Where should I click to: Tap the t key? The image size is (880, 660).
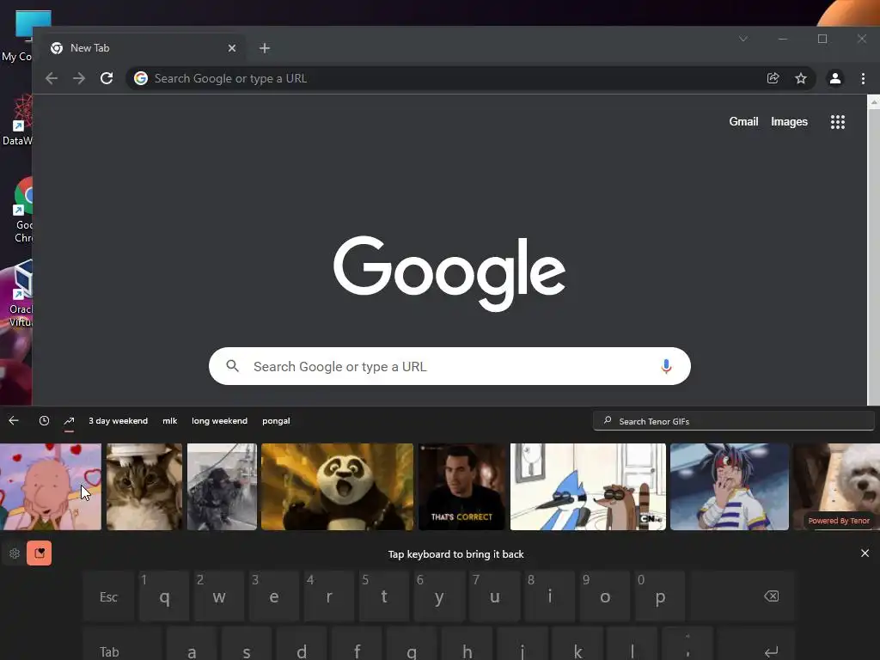pos(384,596)
